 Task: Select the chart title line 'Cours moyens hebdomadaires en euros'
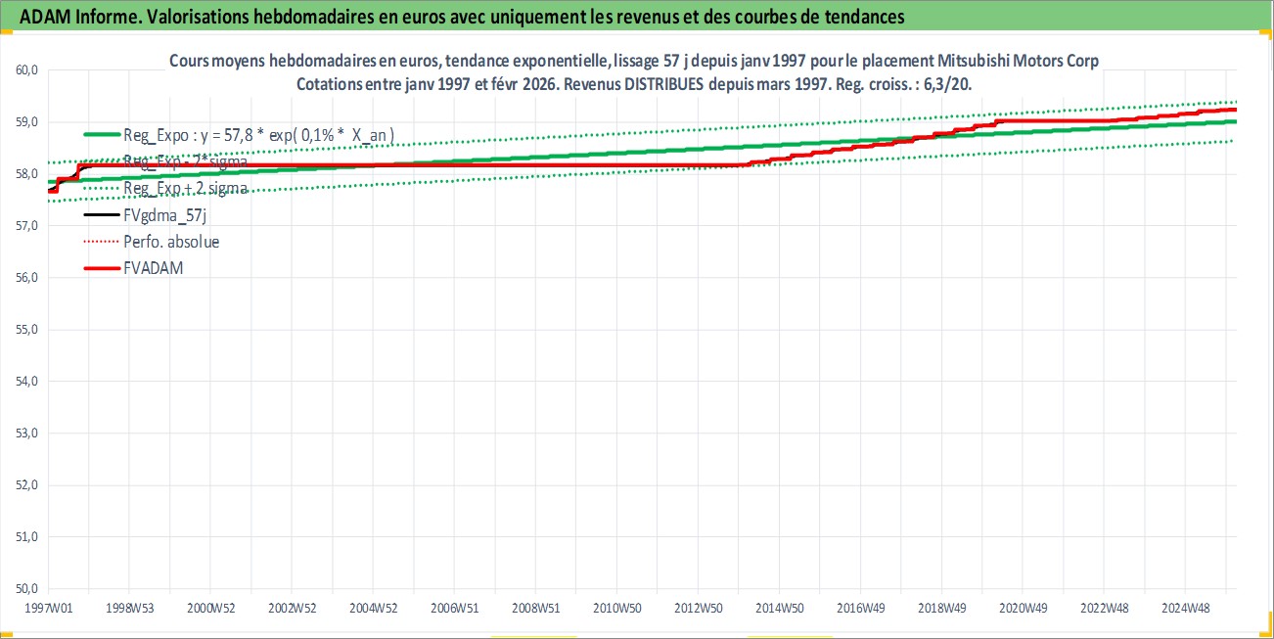click(634, 61)
